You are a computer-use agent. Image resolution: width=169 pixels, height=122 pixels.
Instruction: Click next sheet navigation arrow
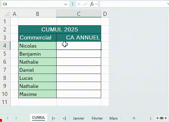pyautogui.click(x=16, y=118)
